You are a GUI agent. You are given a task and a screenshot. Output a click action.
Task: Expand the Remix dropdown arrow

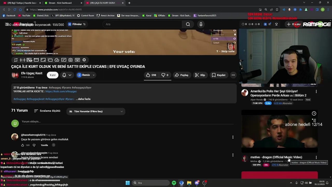point(94,75)
